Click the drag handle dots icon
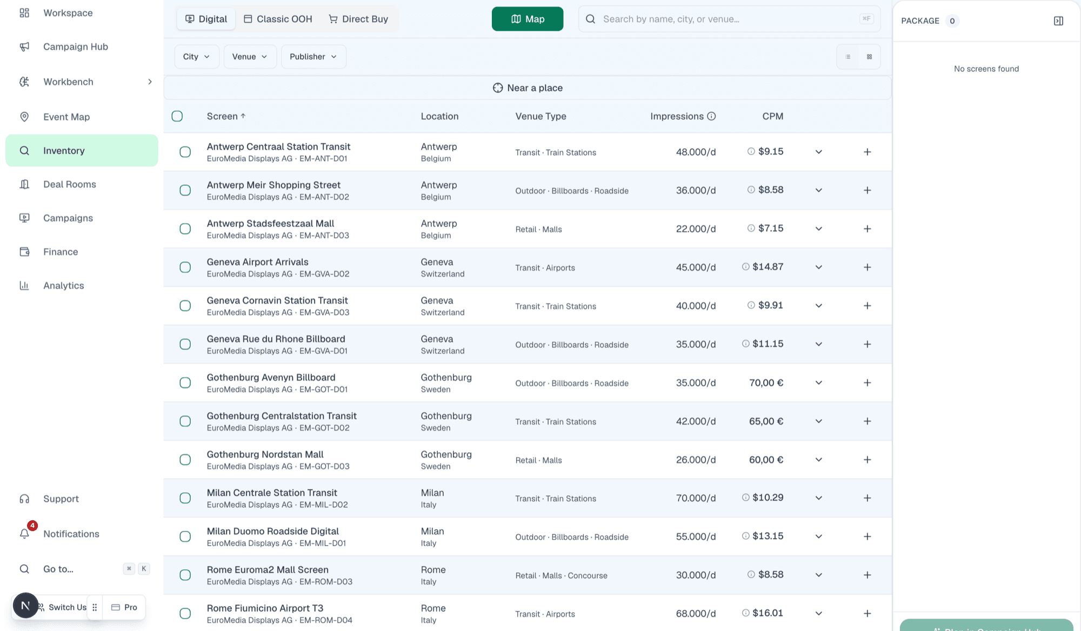The height and width of the screenshot is (631, 1081). click(x=95, y=607)
